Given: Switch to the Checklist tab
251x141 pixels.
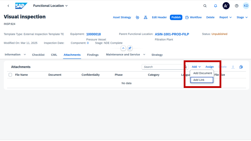Looking at the screenshot, I should pos(38,55).
